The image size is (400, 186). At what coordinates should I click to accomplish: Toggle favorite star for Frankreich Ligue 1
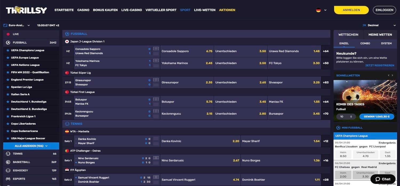[x=8, y=116]
